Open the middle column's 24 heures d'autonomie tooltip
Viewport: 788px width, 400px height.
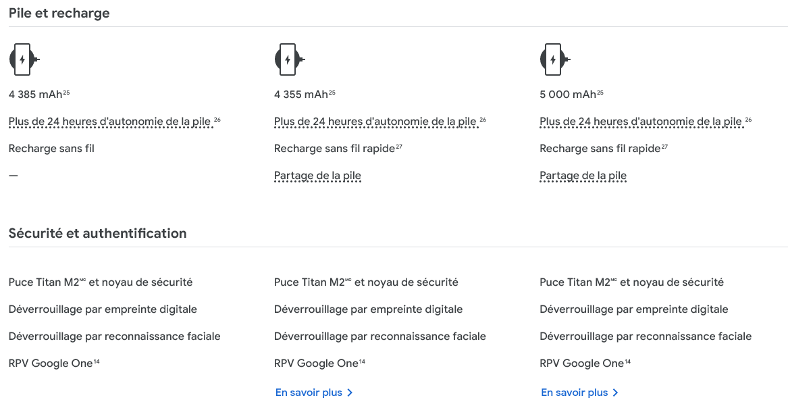tap(375, 121)
